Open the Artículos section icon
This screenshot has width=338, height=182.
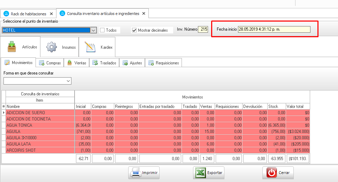12,47
